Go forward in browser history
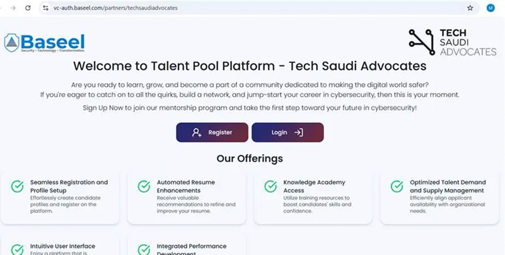 (x=12, y=8)
